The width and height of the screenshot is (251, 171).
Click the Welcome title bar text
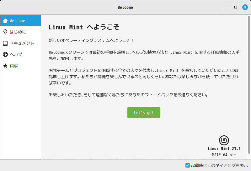click(125, 7)
